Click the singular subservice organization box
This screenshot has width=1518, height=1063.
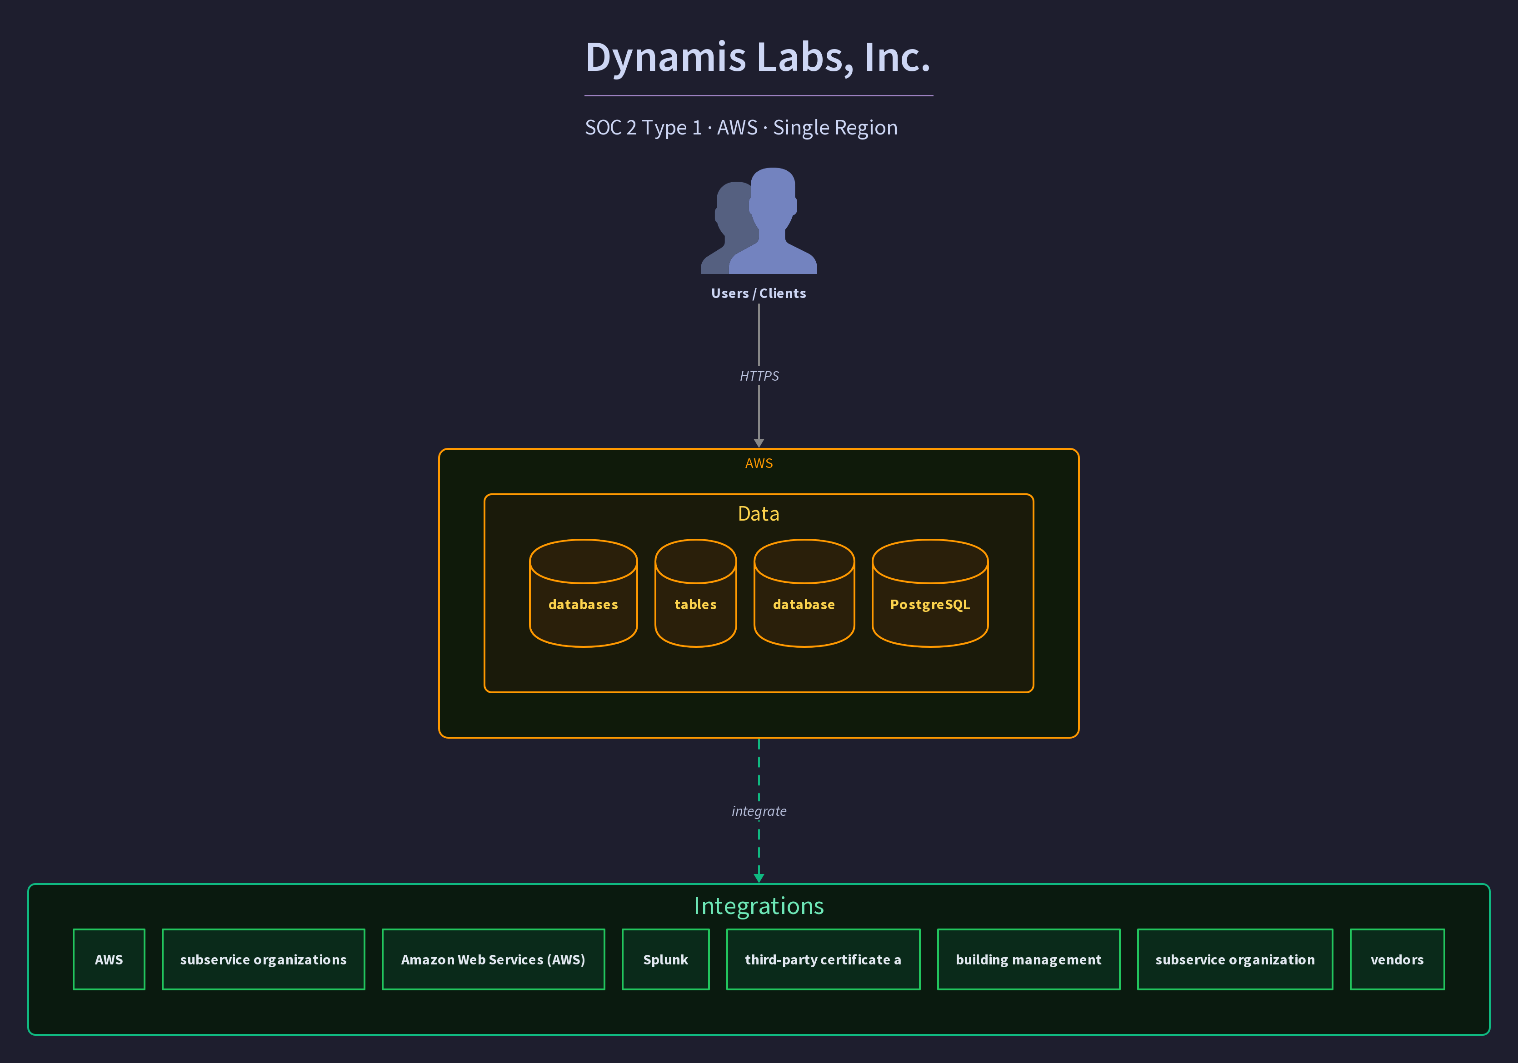(x=1235, y=959)
